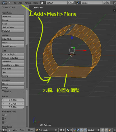Enable the Y constraint axis checkbox
116x132 pixels.
tap(3, 119)
